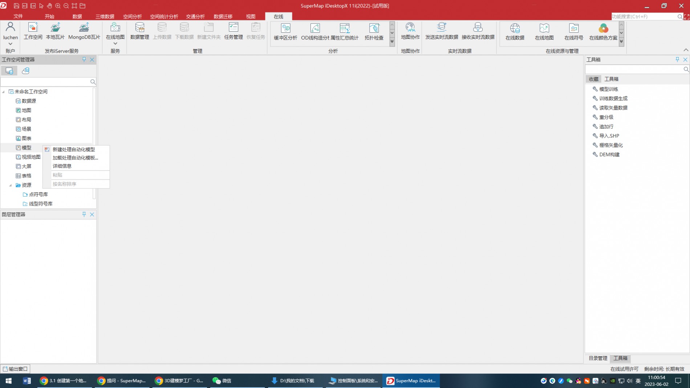Viewport: 690px width, 388px height.
Task: Click the workspace manager search field
Action: (45, 82)
